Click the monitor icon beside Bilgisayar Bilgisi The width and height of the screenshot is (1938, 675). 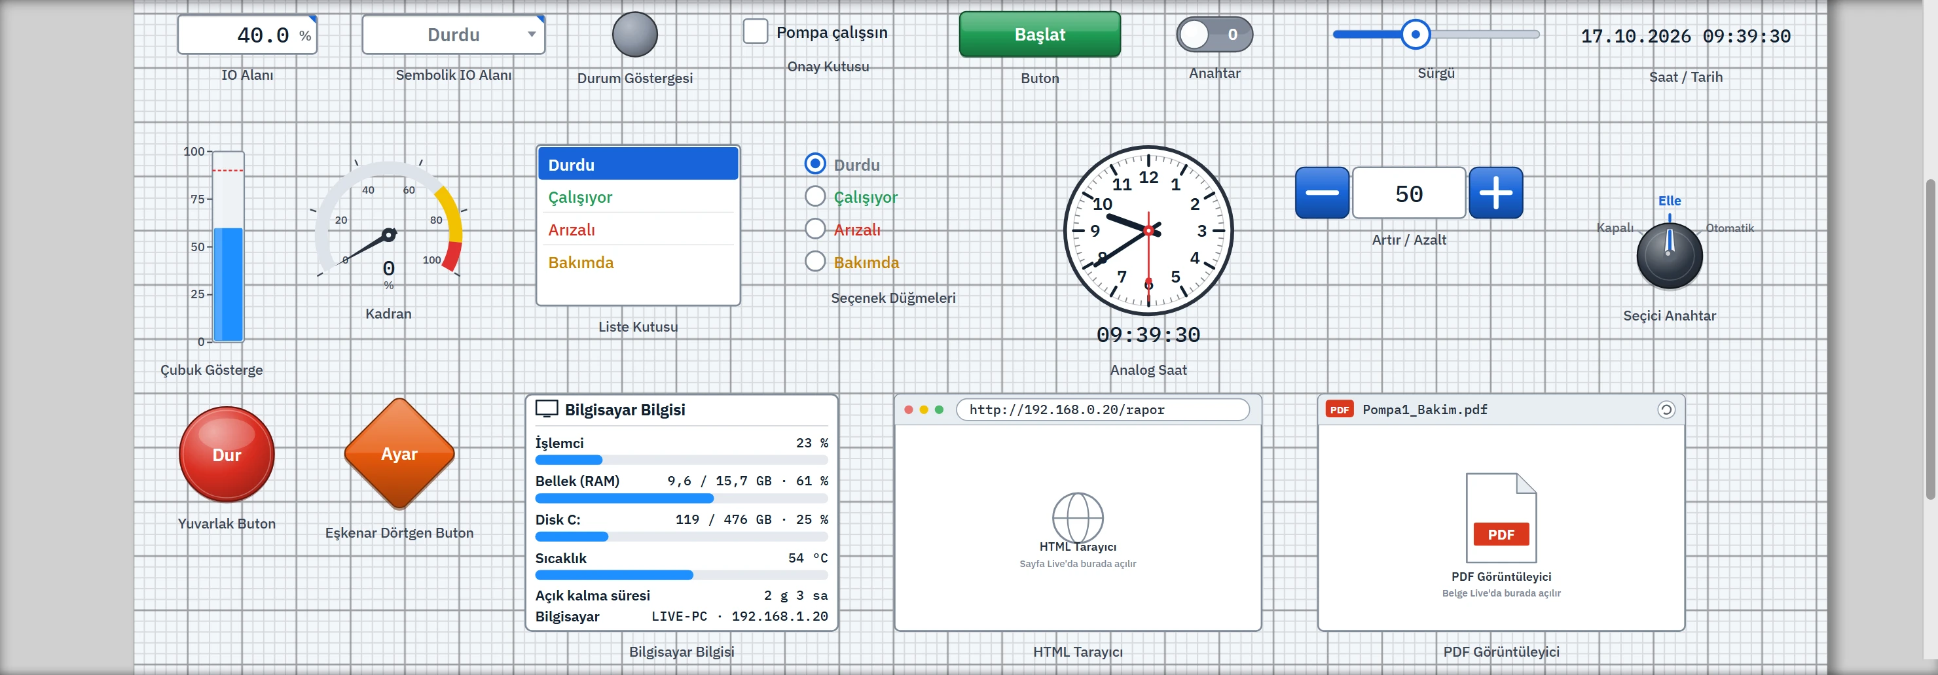coord(546,409)
